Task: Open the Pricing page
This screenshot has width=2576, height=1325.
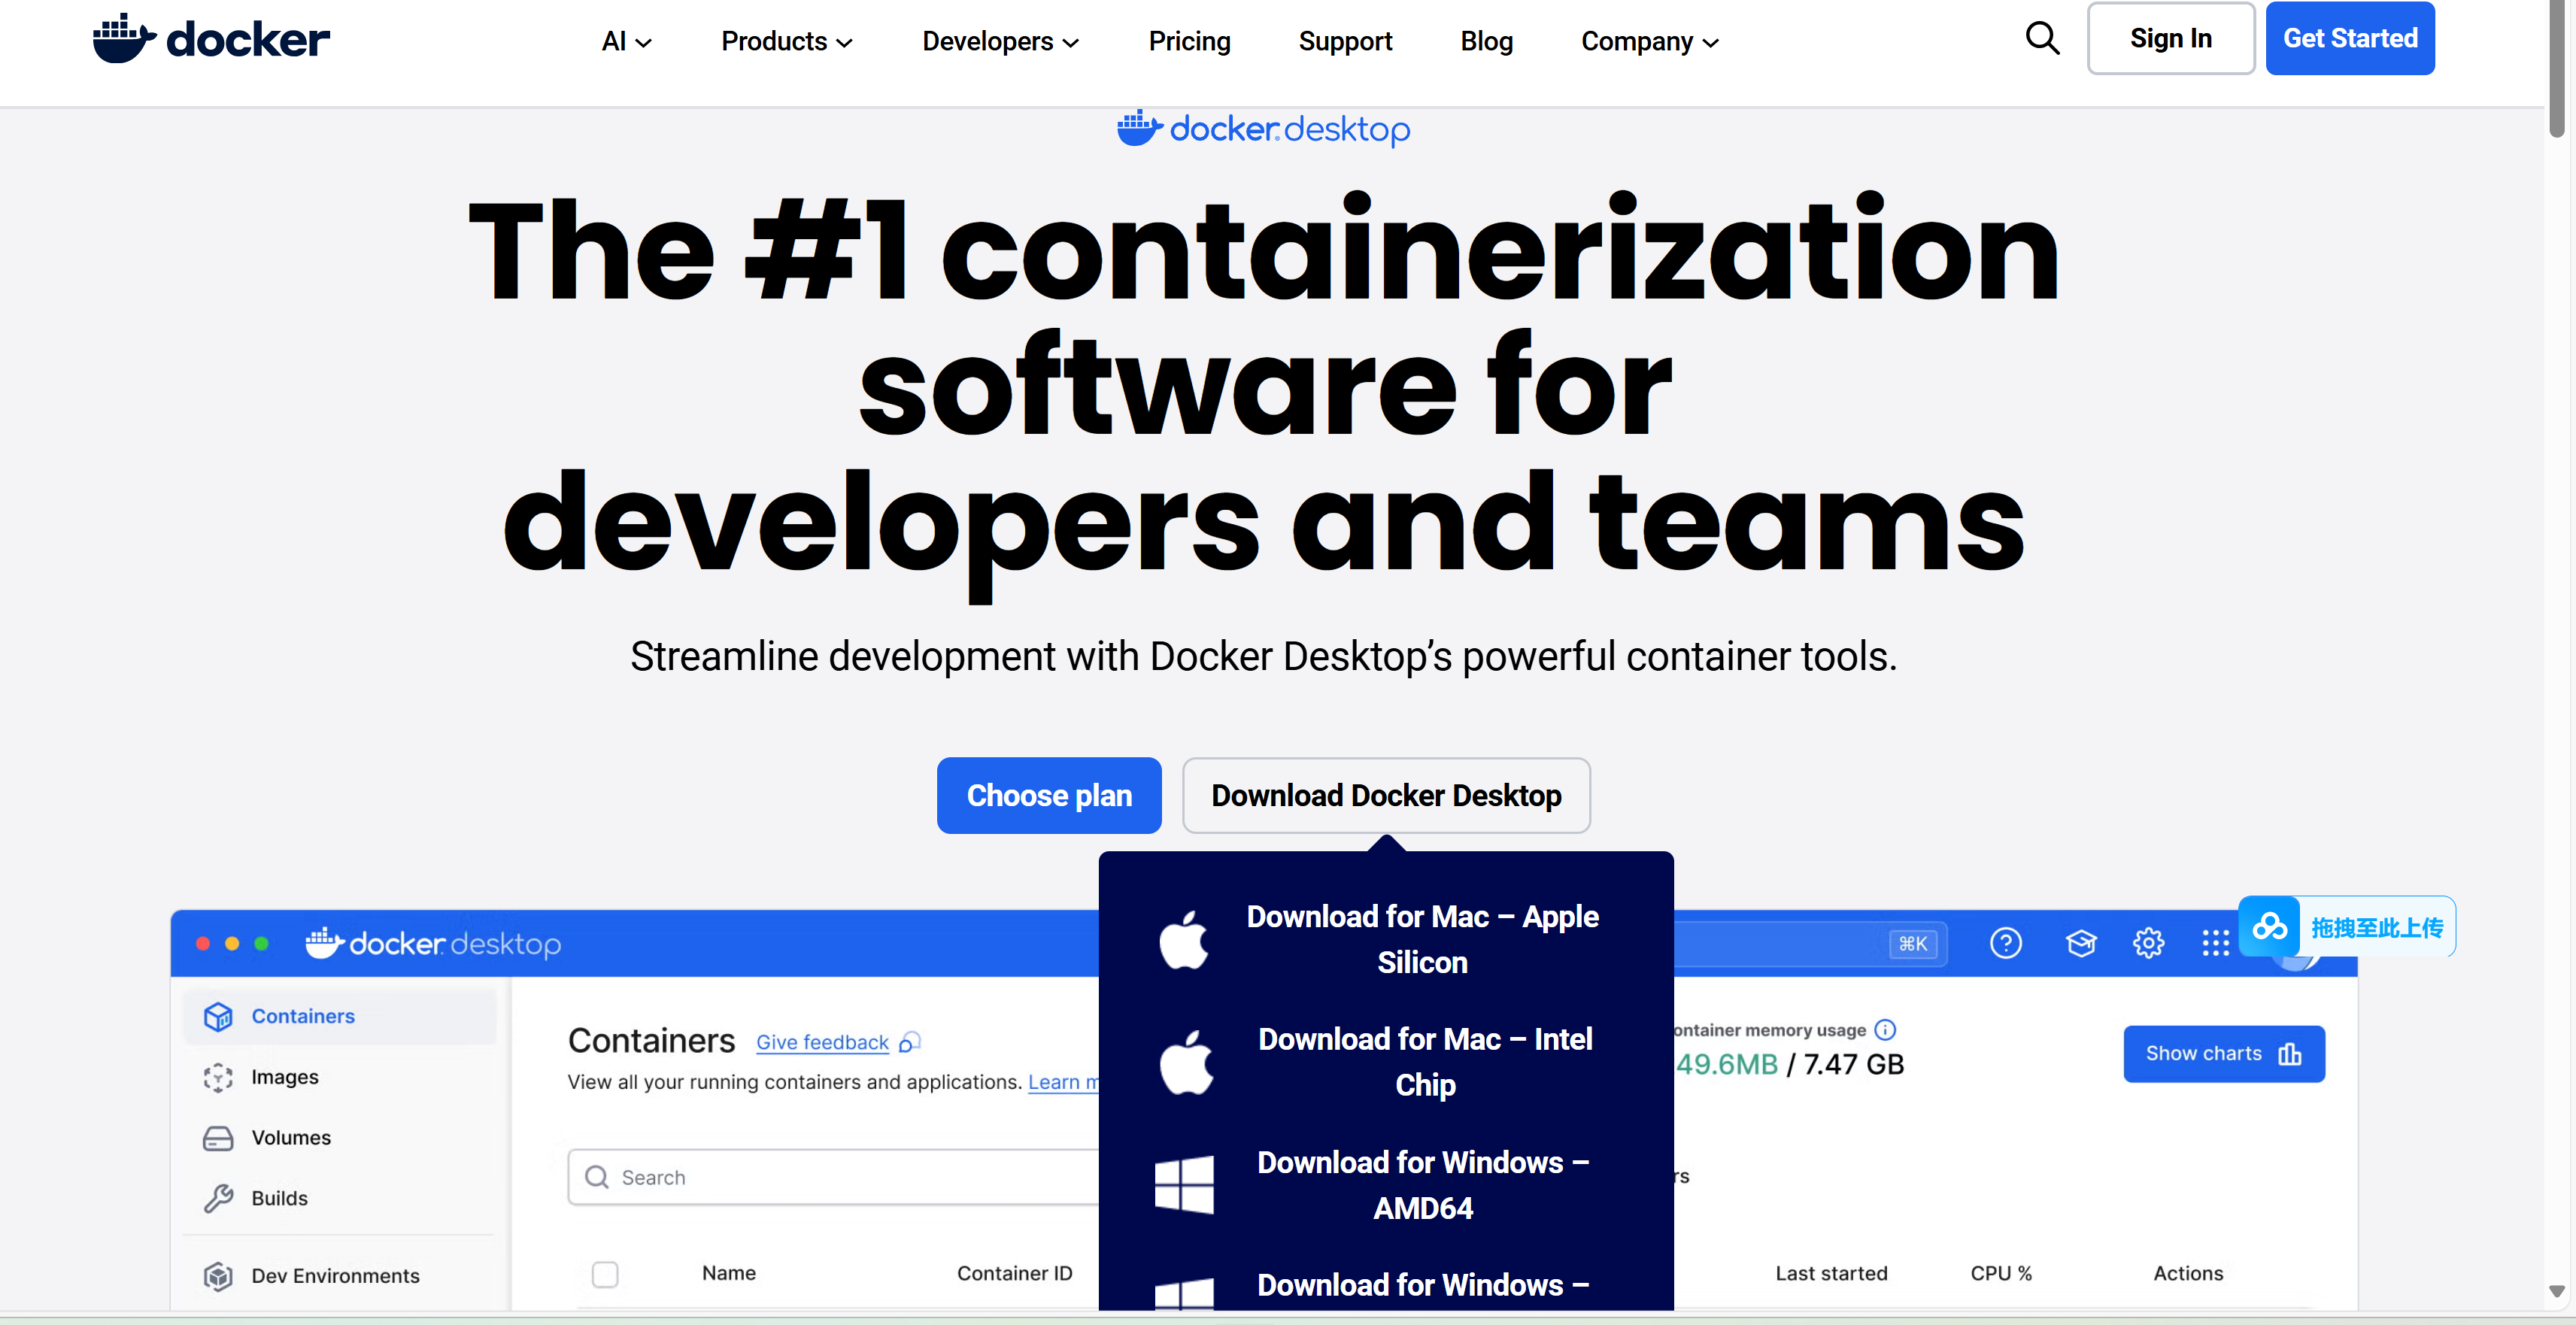Action: (x=1189, y=42)
